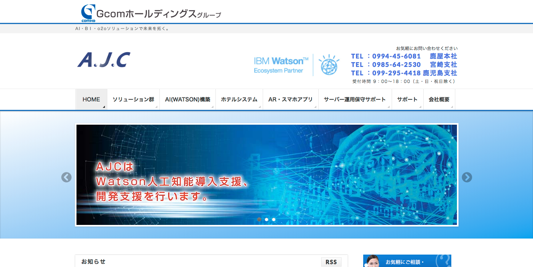Open the AR・スマホアプリ menu item
The width and height of the screenshot is (533, 267).
point(290,99)
